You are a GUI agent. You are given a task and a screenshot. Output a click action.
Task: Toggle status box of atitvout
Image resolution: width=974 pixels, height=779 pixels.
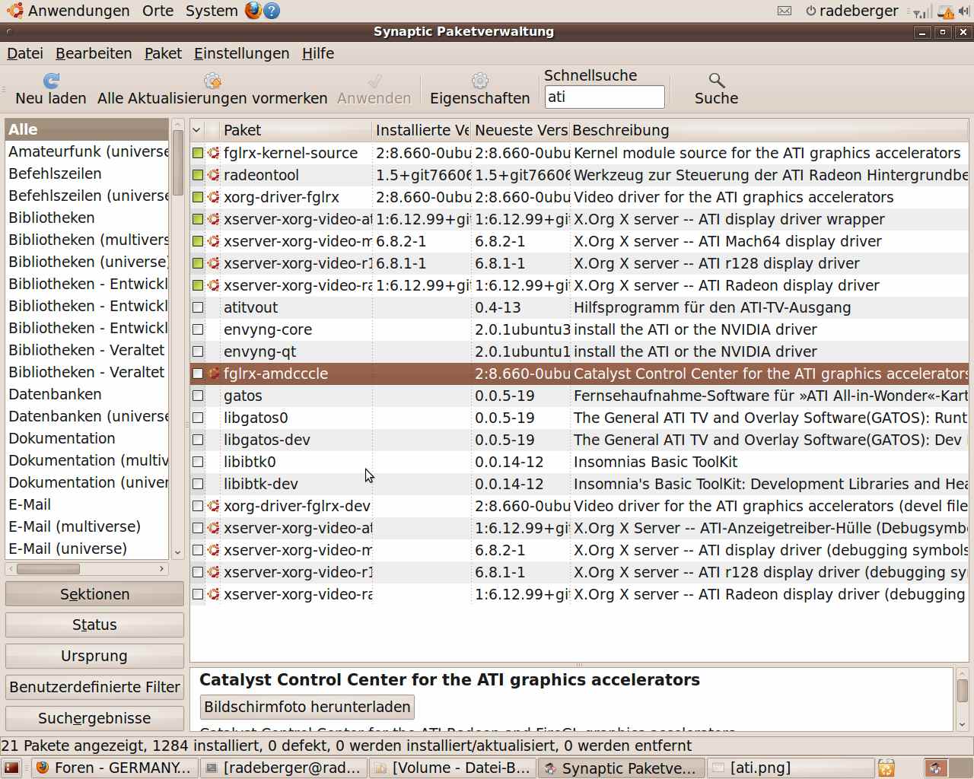(x=198, y=307)
